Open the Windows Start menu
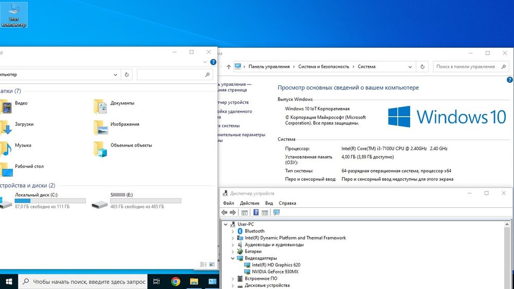 9,281
